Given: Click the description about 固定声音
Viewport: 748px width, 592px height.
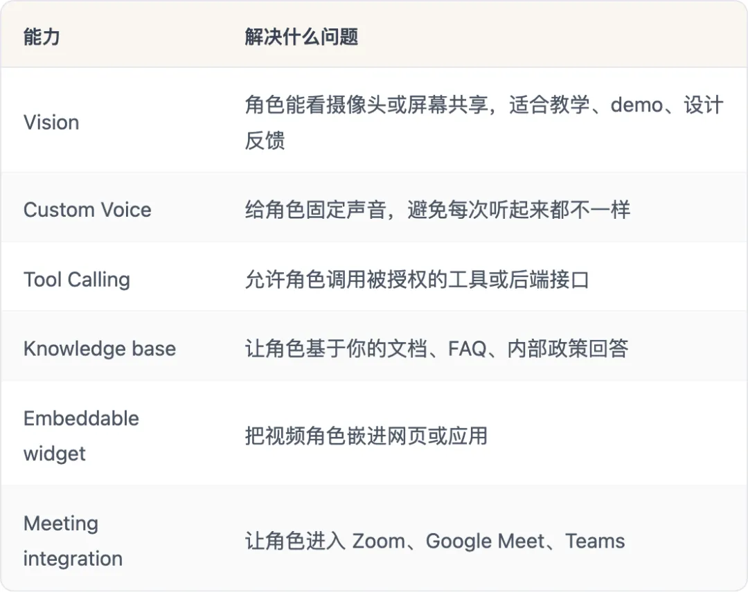Looking at the screenshot, I should pyautogui.click(x=438, y=210).
